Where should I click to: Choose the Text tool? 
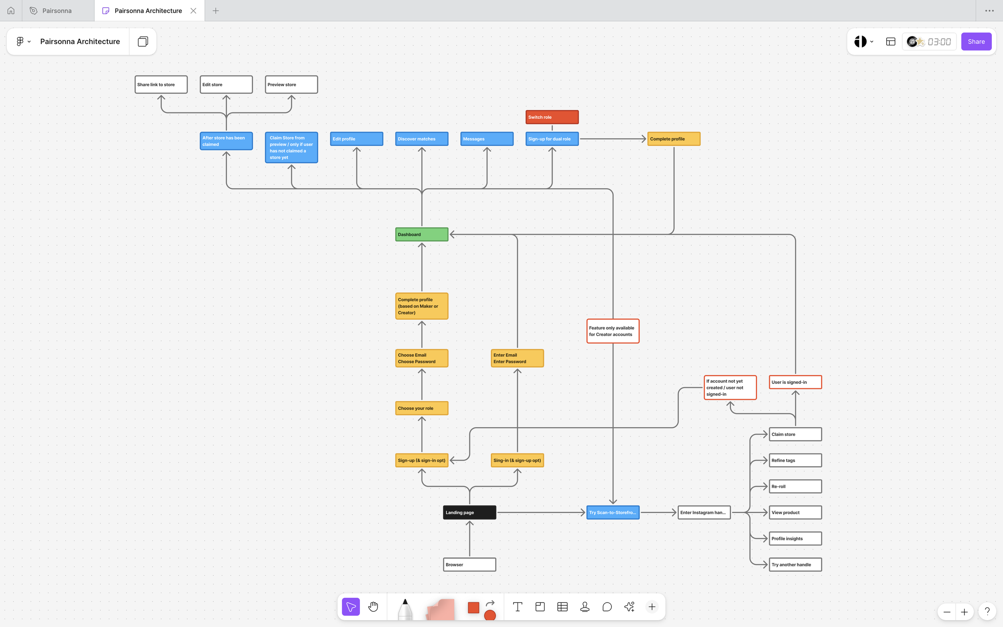click(518, 607)
